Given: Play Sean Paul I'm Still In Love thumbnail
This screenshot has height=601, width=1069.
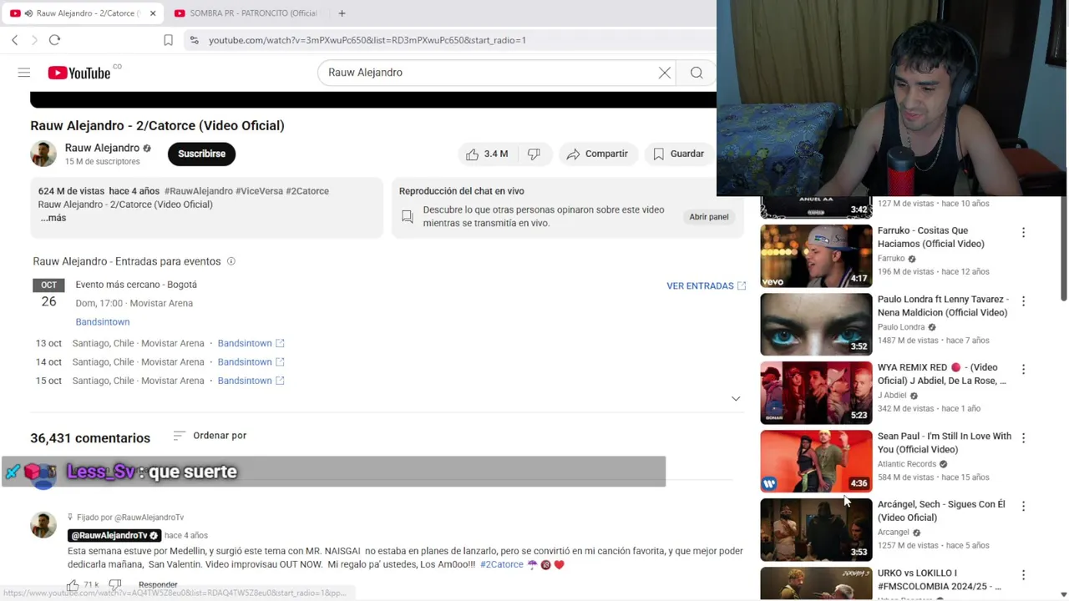Looking at the screenshot, I should tap(816, 461).
